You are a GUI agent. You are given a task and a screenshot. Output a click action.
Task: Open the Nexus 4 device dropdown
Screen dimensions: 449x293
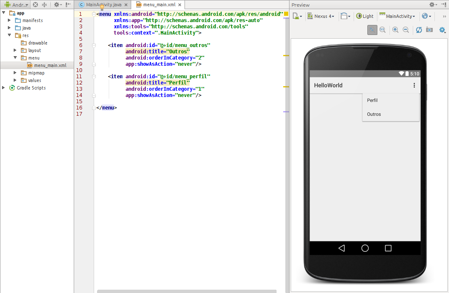[x=321, y=16]
